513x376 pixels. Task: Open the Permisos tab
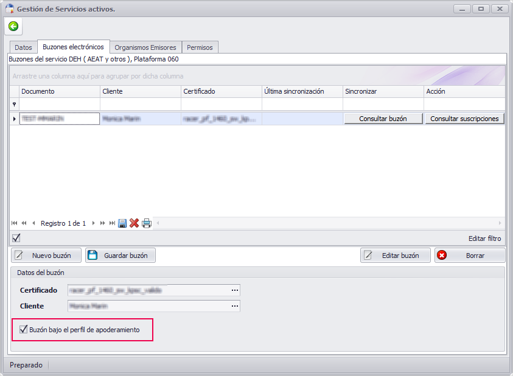(x=200, y=47)
